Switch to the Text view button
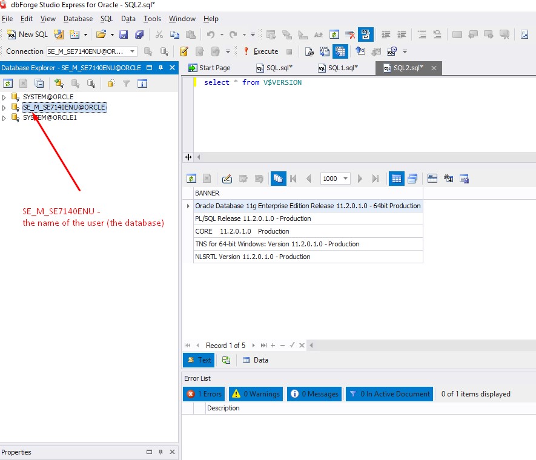This screenshot has height=460, width=536. (199, 360)
